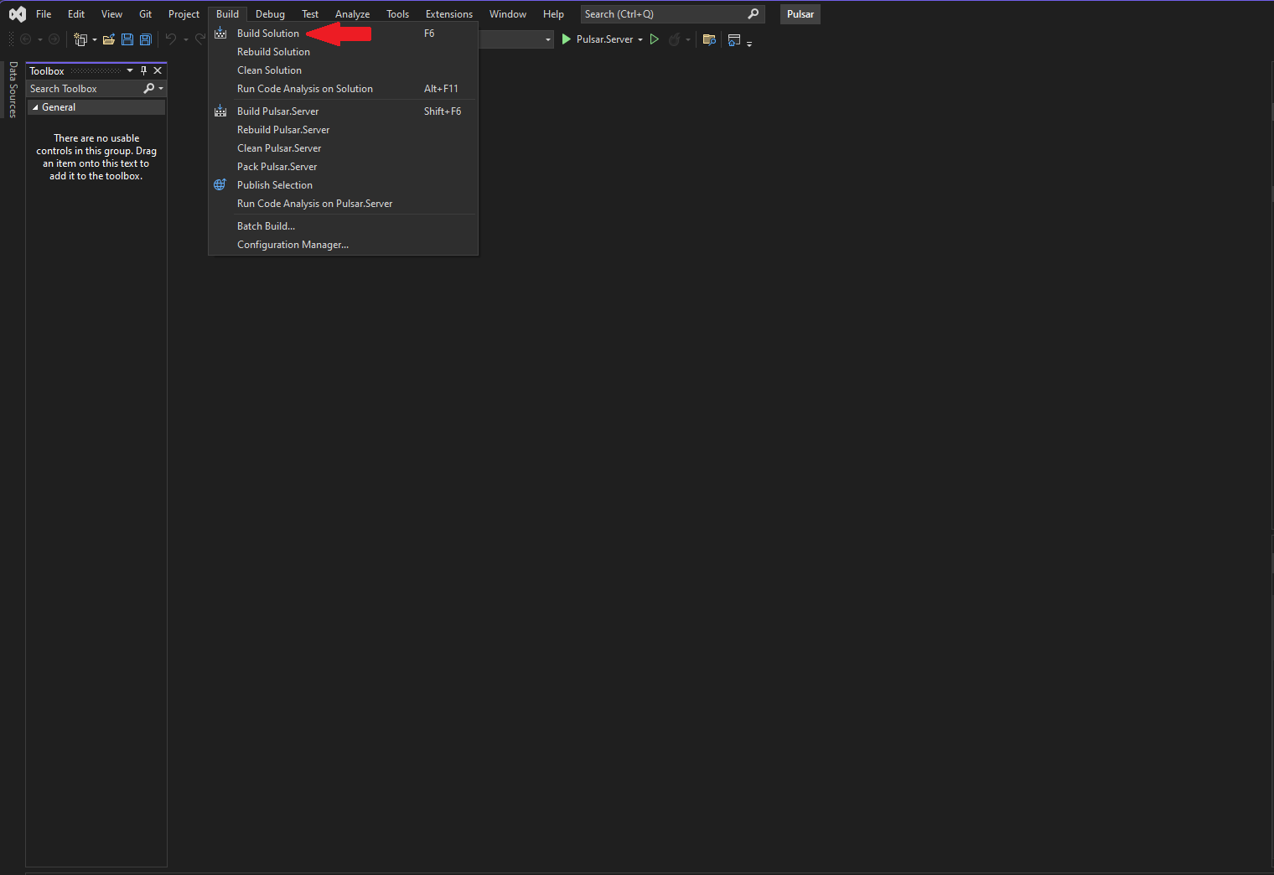Click the globe icon beside Publish Selection

point(220,184)
